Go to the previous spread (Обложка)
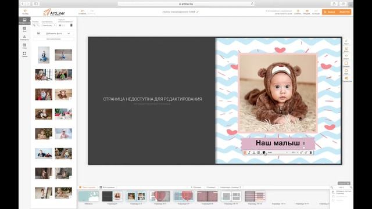 point(196,187)
